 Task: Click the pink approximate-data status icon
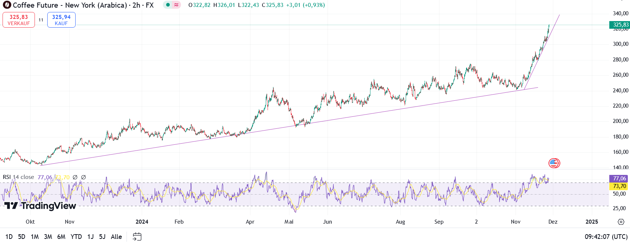click(176, 5)
